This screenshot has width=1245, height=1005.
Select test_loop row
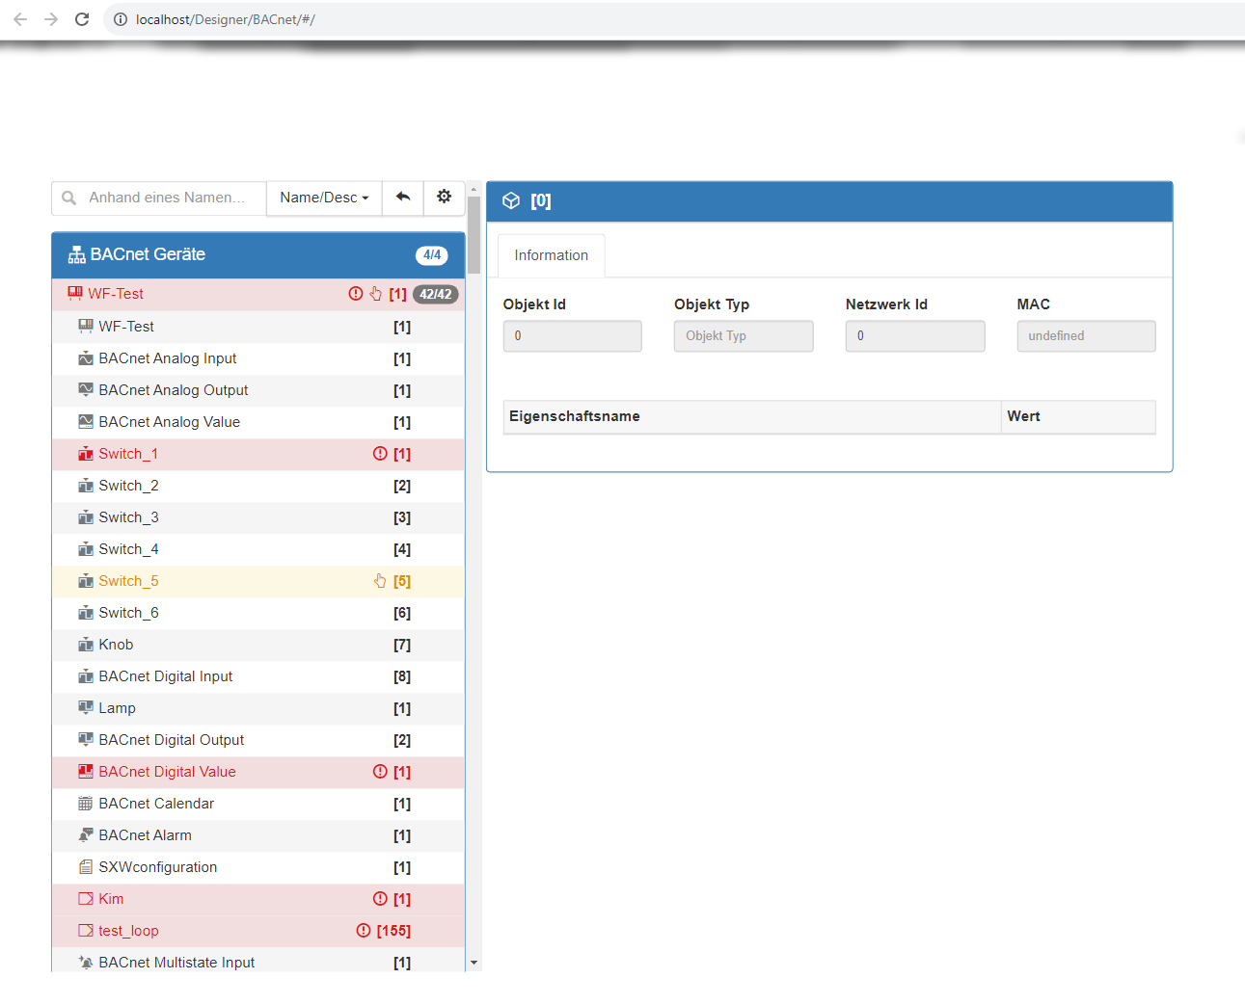click(258, 931)
